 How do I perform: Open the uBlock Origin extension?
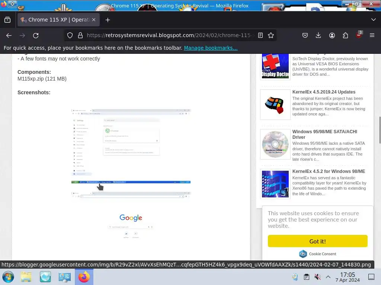[x=359, y=35]
